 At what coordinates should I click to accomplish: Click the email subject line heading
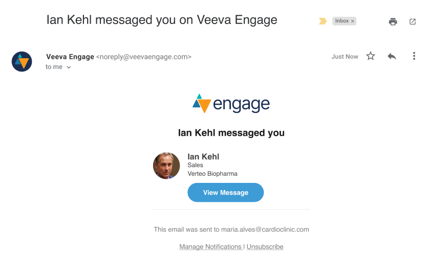pyautogui.click(x=162, y=20)
